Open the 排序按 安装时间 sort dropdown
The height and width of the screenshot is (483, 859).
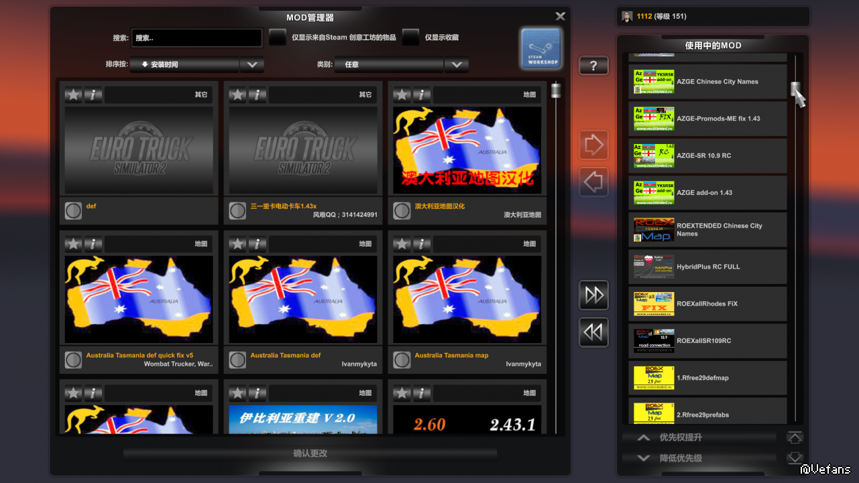(x=196, y=65)
